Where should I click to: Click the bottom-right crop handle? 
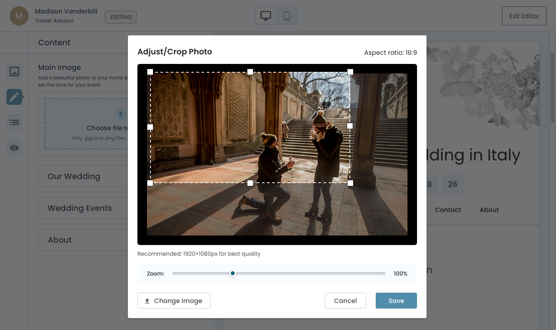[x=350, y=183]
